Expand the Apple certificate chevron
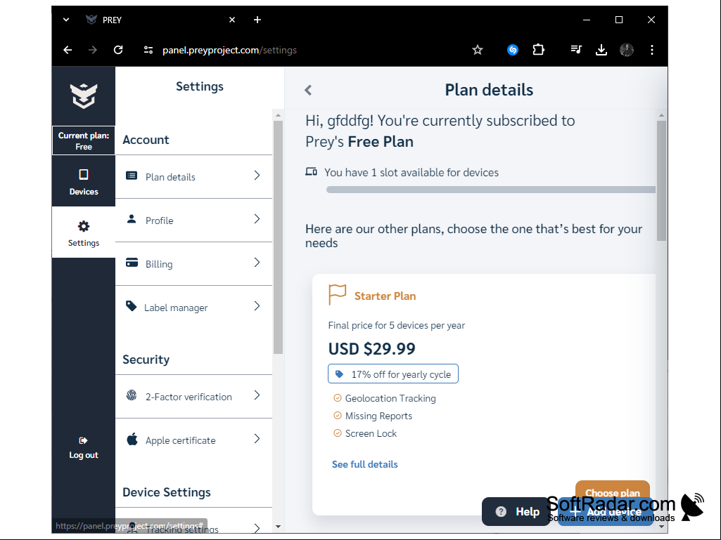Screen dimensions: 721x540 [257, 439]
